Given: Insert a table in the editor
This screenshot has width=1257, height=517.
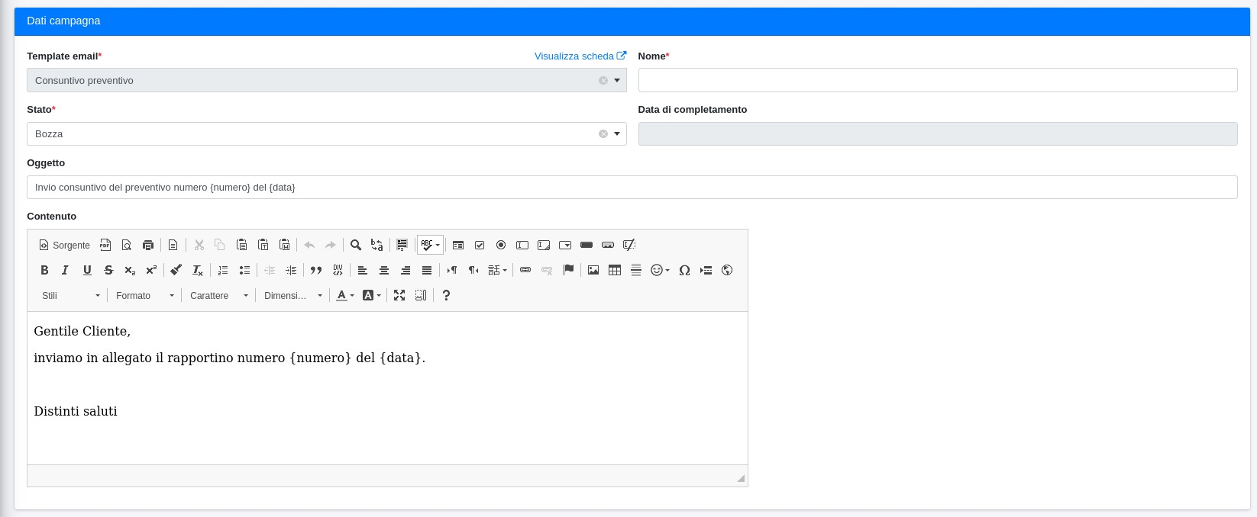Looking at the screenshot, I should (x=614, y=270).
